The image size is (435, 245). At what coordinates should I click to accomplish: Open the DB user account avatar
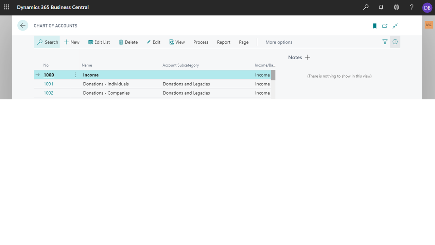pos(427,7)
